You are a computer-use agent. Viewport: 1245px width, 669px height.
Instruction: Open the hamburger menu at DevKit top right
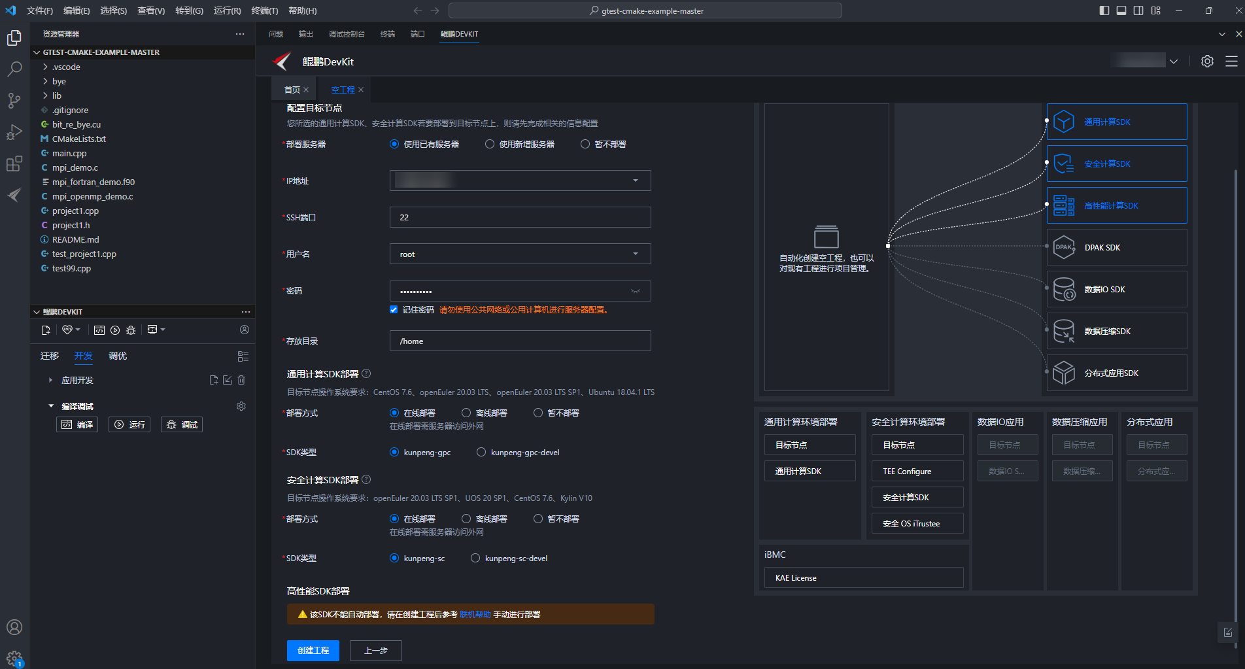[1231, 61]
